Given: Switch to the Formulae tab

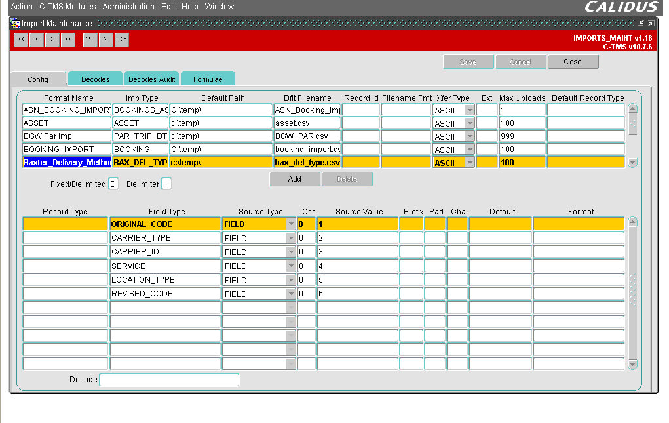Looking at the screenshot, I should pyautogui.click(x=208, y=79).
